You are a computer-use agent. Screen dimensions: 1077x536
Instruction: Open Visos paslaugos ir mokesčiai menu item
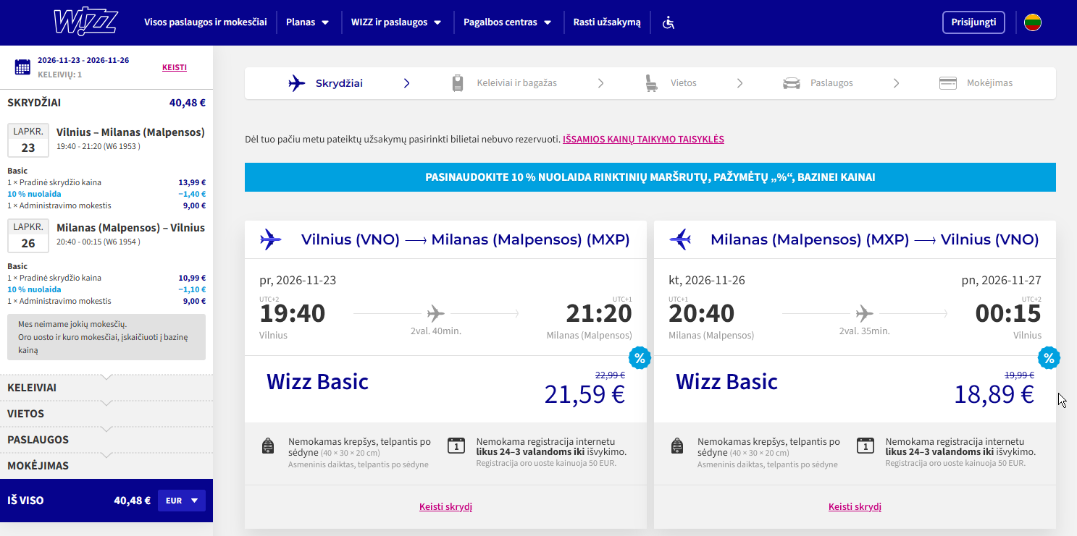coord(206,22)
